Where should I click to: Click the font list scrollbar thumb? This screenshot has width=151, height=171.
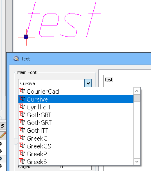point(137,98)
